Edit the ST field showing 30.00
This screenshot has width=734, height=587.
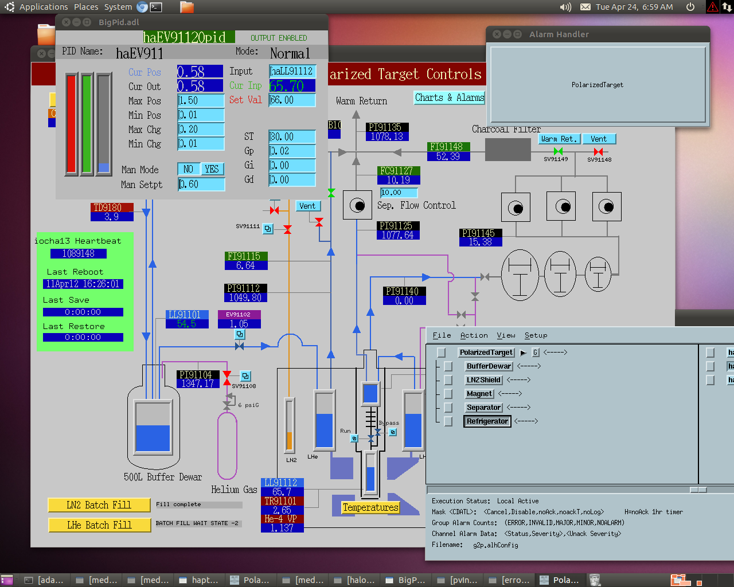(x=292, y=136)
